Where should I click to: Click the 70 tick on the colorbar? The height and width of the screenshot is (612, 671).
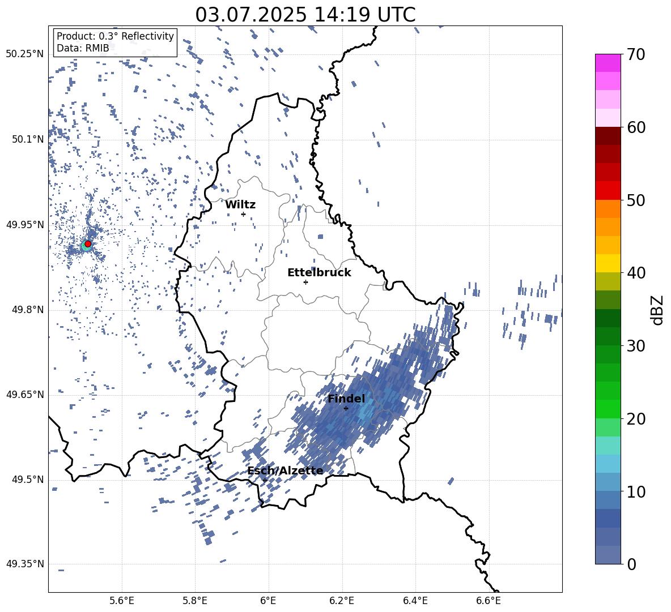point(636,54)
